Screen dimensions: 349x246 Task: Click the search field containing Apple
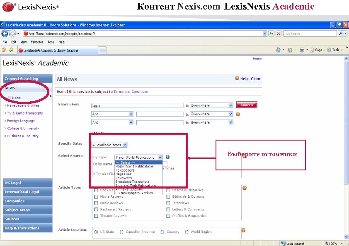tap(137, 105)
